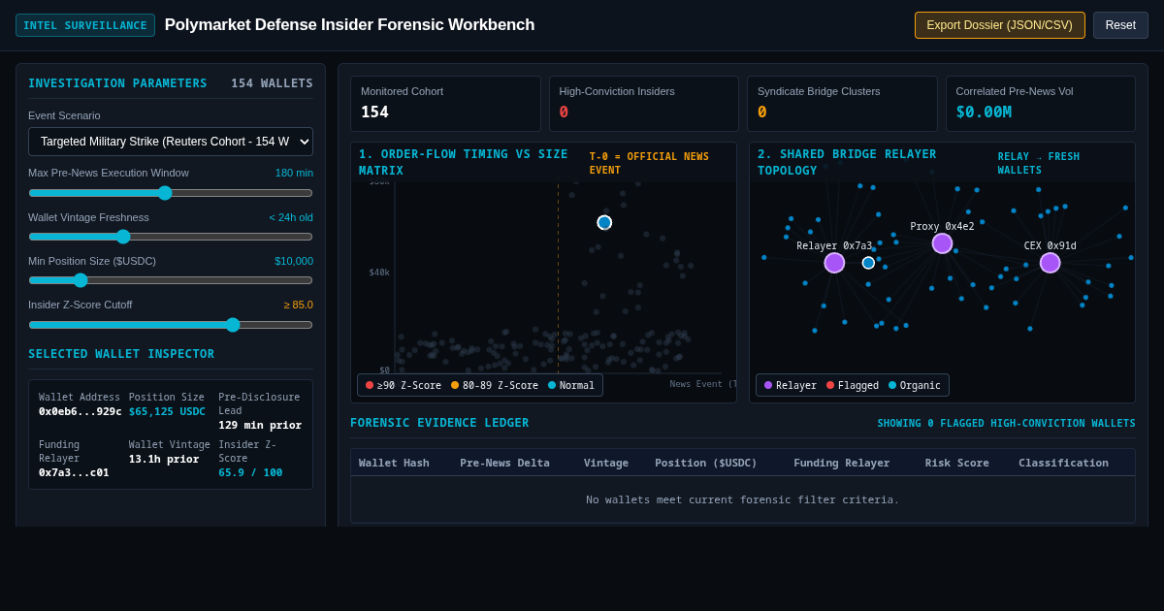Screen dimensions: 1164x611
Task: Click the $10,000 min position value
Action: tap(294, 261)
